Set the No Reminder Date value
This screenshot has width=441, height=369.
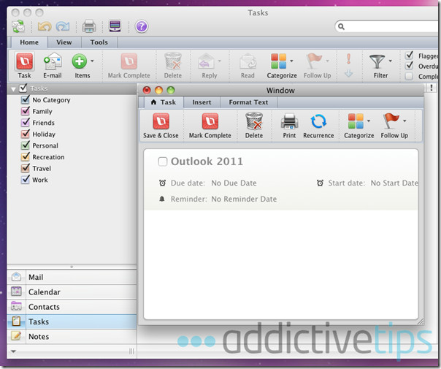click(x=244, y=199)
